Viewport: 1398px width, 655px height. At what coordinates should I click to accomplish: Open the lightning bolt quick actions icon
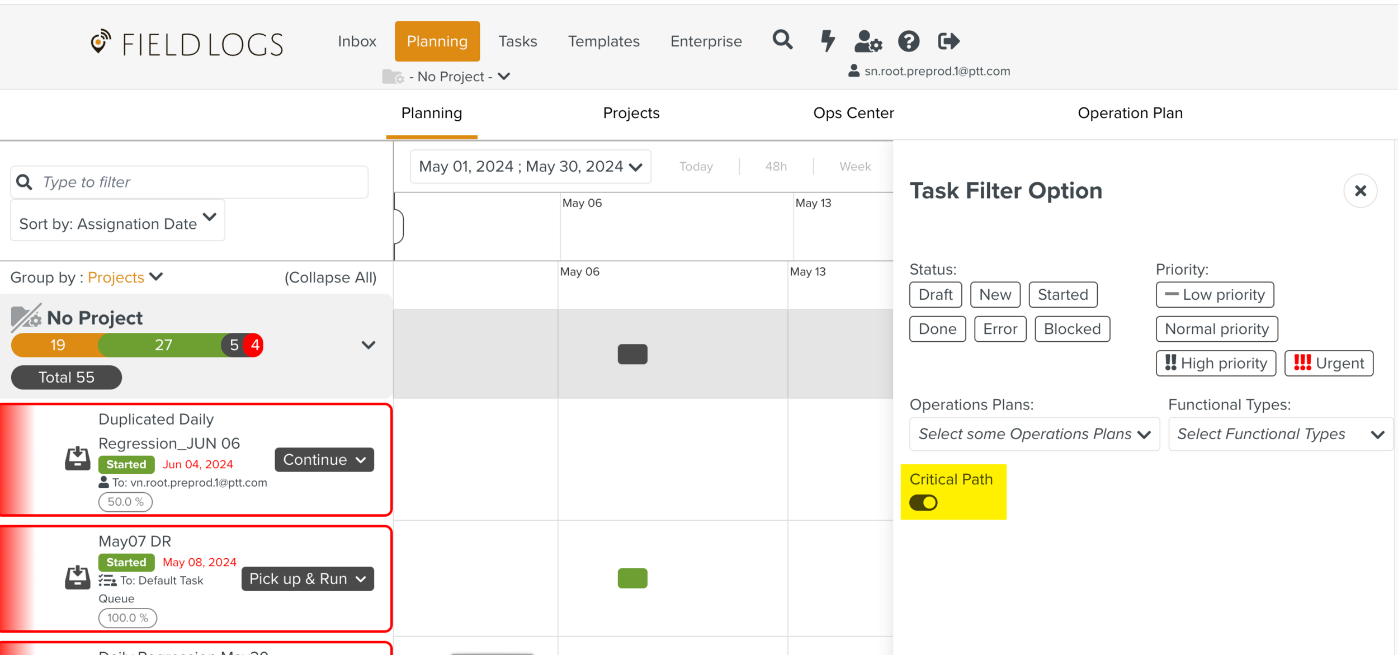click(x=827, y=41)
